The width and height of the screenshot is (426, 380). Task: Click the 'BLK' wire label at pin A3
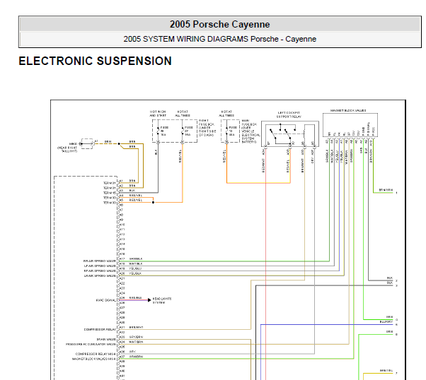point(132,191)
